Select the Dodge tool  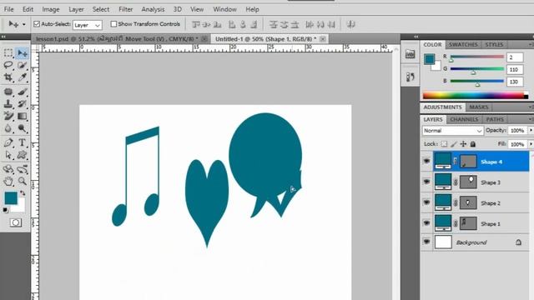(x=23, y=128)
